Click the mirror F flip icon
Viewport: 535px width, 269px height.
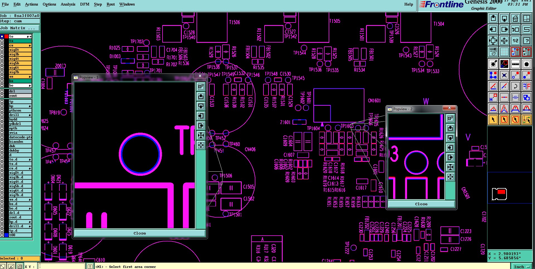coord(526,86)
